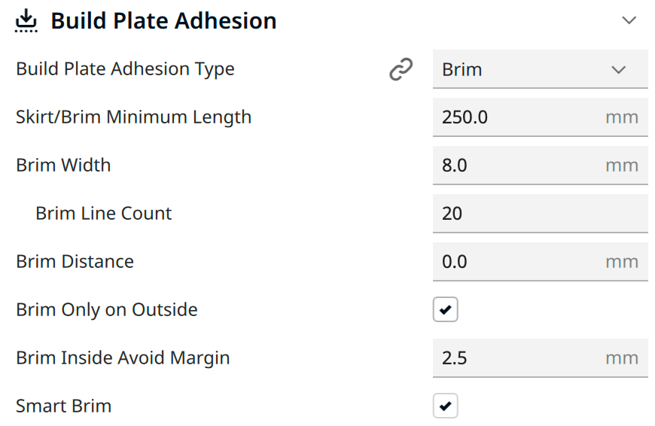Image resolution: width=655 pixels, height=426 pixels.
Task: Disable the Smart Brim checkbox
Action: click(x=445, y=406)
